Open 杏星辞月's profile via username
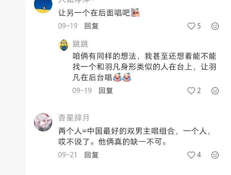This screenshot has height=175, width=231. click(74, 118)
